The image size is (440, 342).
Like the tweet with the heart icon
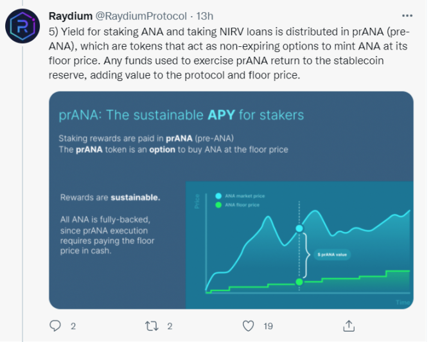pos(249,325)
